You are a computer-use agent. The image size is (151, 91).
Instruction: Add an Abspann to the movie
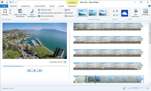tap(69, 16)
